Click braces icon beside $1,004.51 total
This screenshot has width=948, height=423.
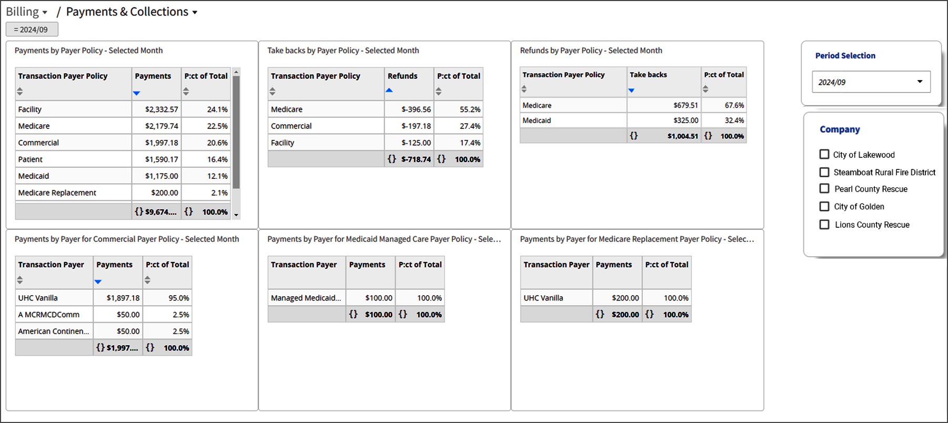tap(634, 136)
